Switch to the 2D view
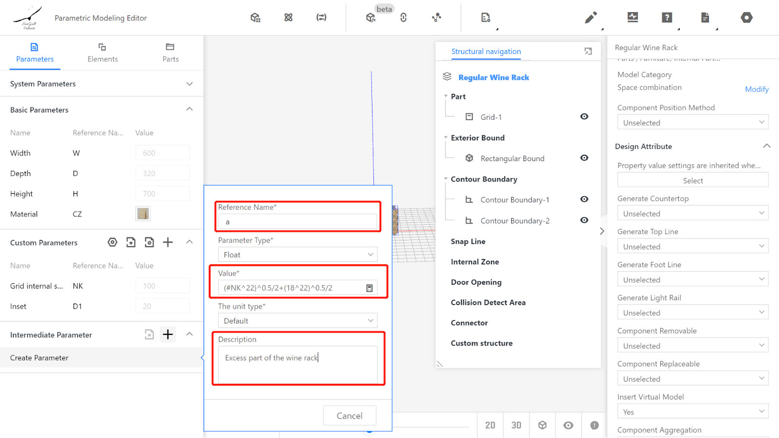Image resolution: width=779 pixels, height=438 pixels. [x=490, y=425]
